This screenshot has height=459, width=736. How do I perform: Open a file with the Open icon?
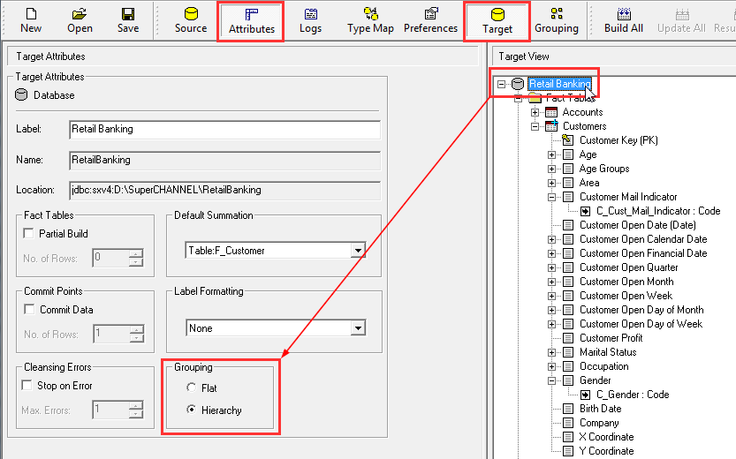[80, 20]
